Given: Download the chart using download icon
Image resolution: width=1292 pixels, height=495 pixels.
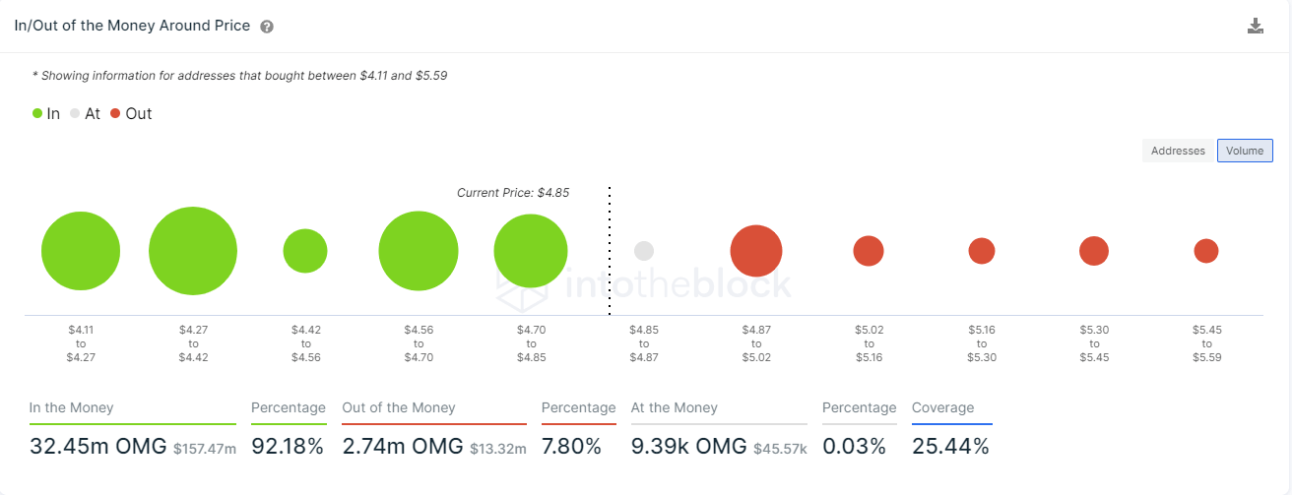Looking at the screenshot, I should click(1256, 26).
